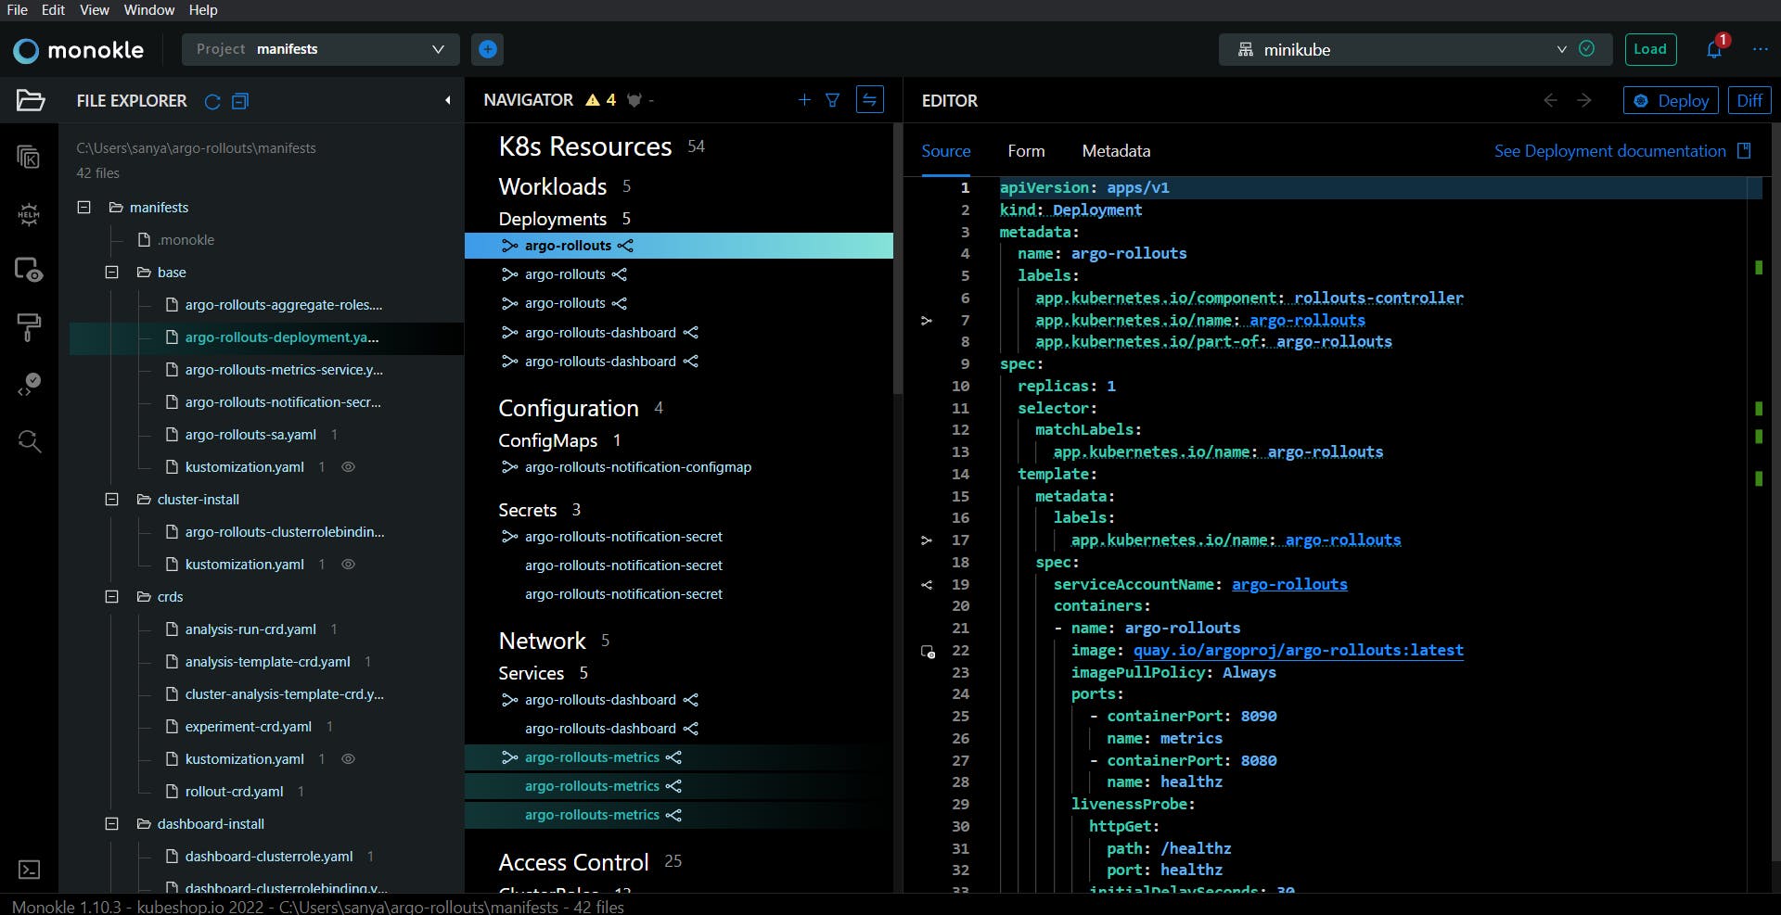
Task: Click the editor gutter link icon on line 19
Action: tap(927, 585)
